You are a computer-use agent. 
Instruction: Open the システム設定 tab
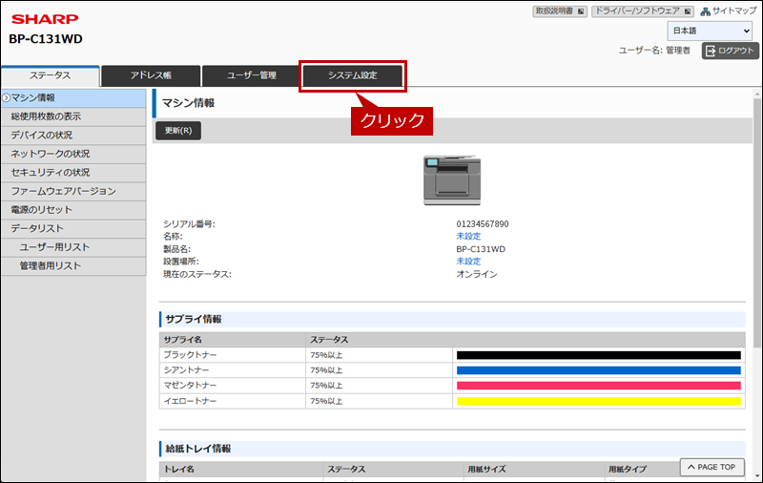point(353,76)
